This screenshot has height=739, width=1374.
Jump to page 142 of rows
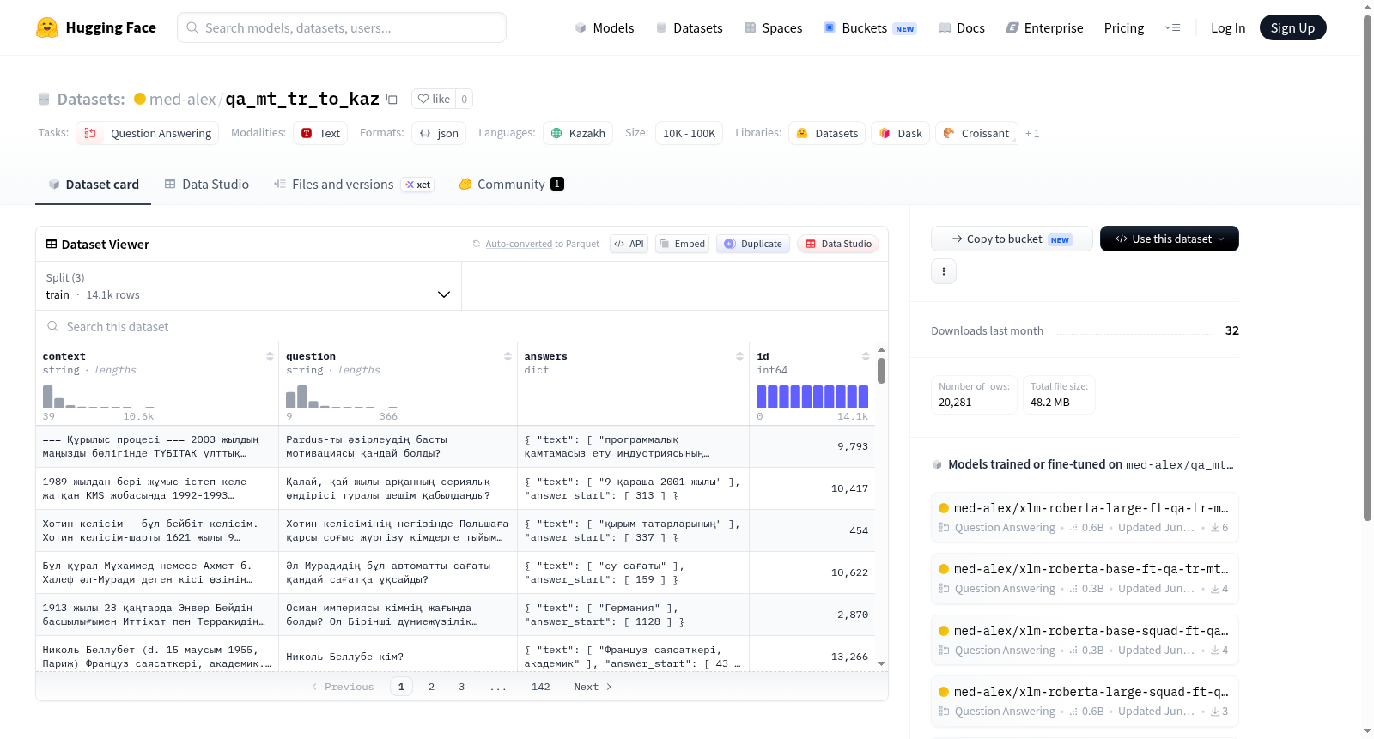[541, 687]
